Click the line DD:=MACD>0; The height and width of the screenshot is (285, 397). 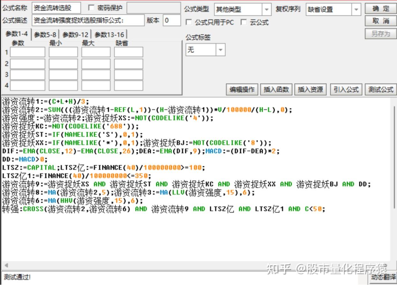point(25,160)
